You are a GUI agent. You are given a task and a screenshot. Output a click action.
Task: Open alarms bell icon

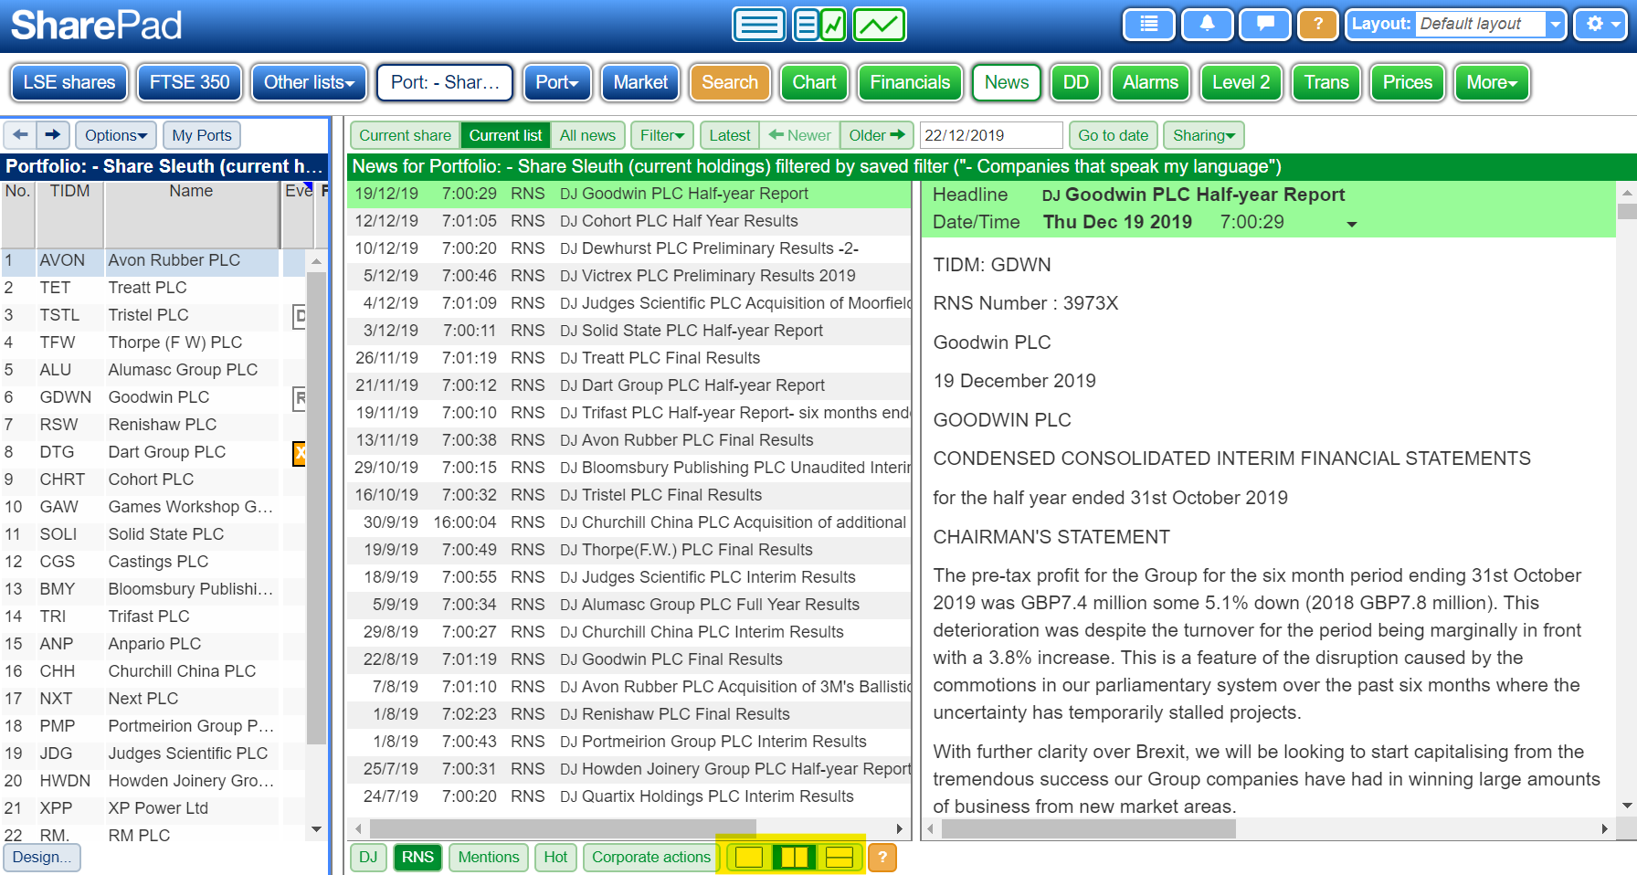point(1207,25)
